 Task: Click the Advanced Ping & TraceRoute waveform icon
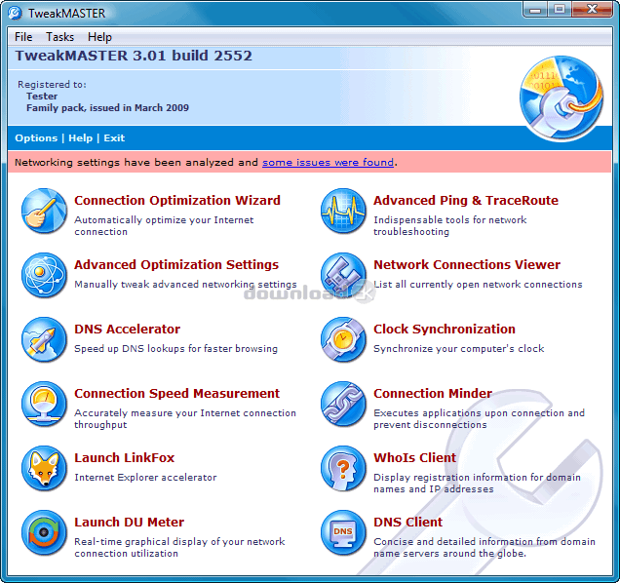[343, 211]
